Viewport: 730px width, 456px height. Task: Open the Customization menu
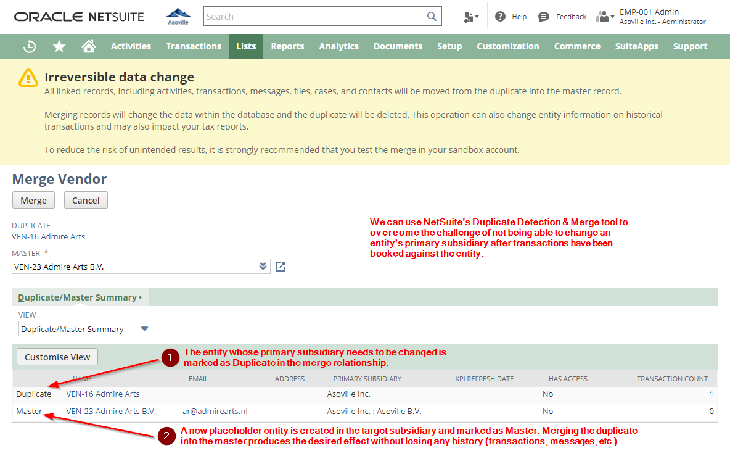point(508,46)
